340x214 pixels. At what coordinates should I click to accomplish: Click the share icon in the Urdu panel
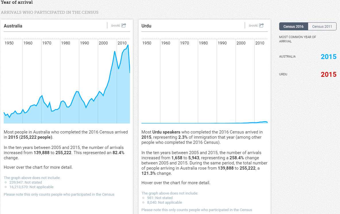[x=261, y=25]
